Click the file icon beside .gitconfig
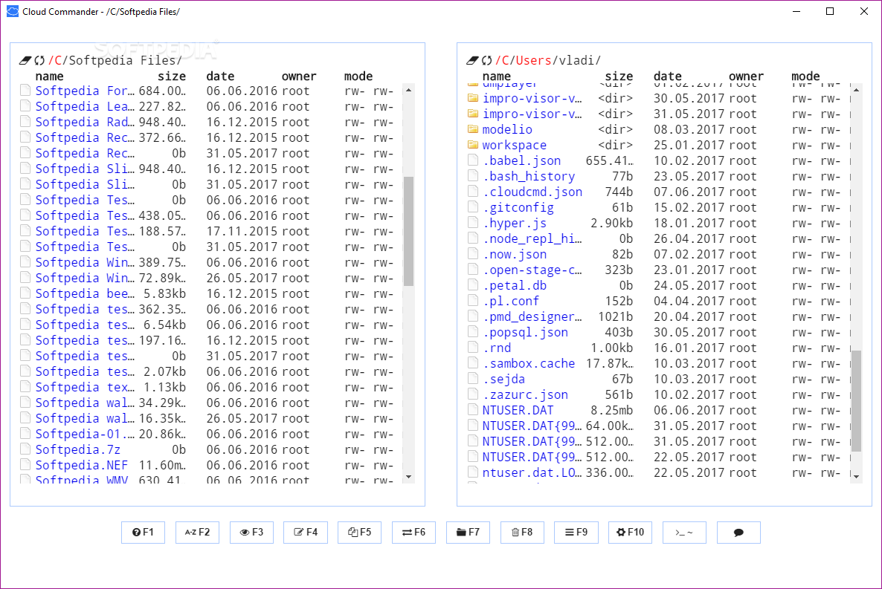This screenshot has height=589, width=882. [x=472, y=207]
